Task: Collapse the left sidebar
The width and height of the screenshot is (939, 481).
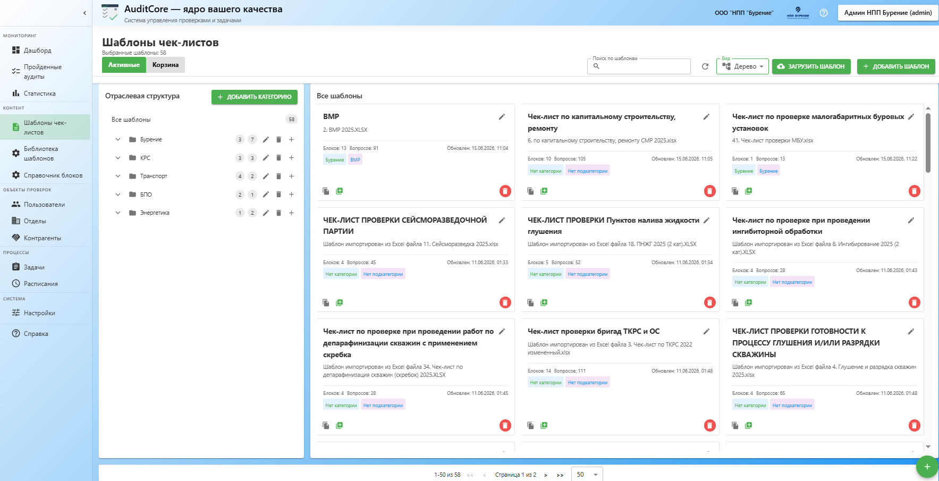Action: [84, 13]
